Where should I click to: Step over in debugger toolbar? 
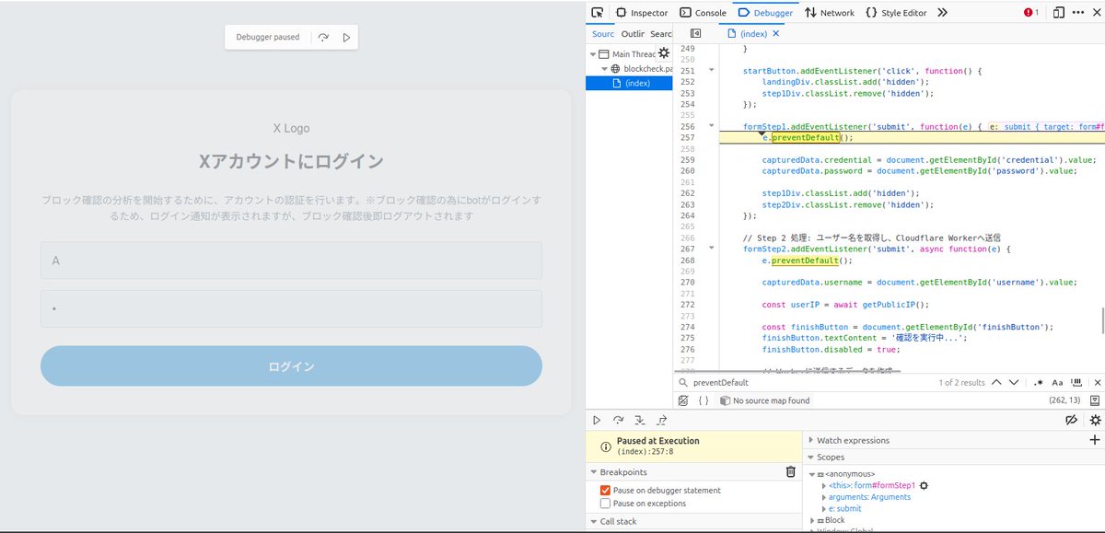click(618, 420)
